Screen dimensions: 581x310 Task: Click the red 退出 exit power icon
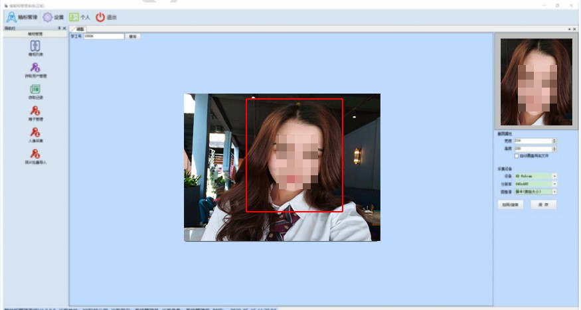(100, 17)
